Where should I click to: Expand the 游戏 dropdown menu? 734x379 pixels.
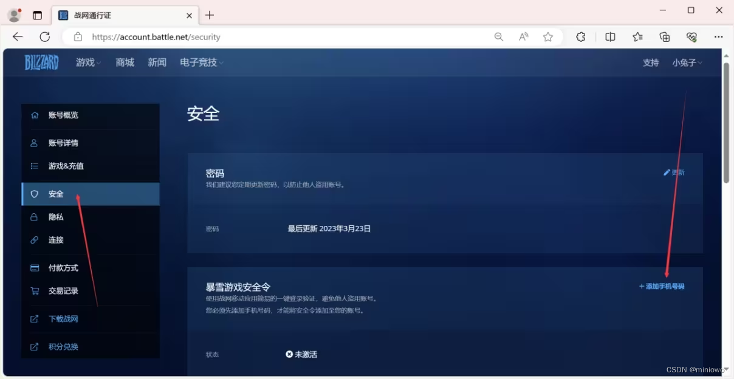tap(89, 63)
